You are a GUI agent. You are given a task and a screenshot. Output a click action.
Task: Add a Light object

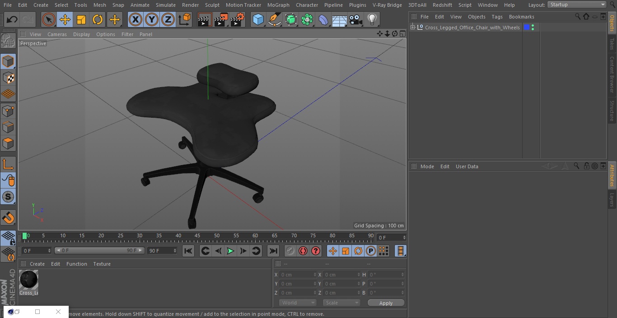(x=372, y=19)
